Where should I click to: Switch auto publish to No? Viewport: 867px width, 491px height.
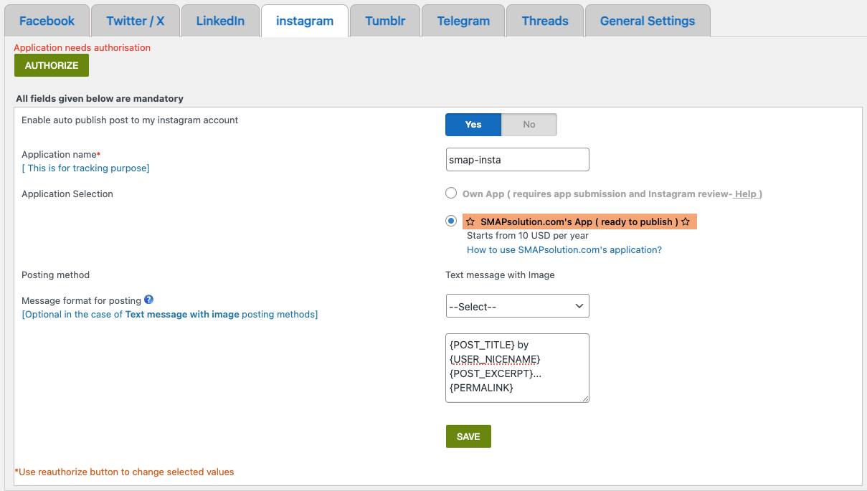point(529,125)
